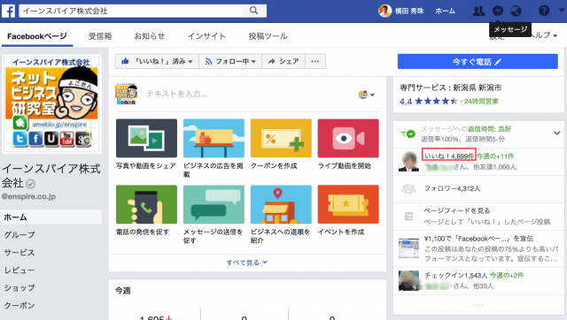Open the 「いいね！」済み dropdown
Viewport: 567px width, 320px height.
pyautogui.click(x=157, y=61)
